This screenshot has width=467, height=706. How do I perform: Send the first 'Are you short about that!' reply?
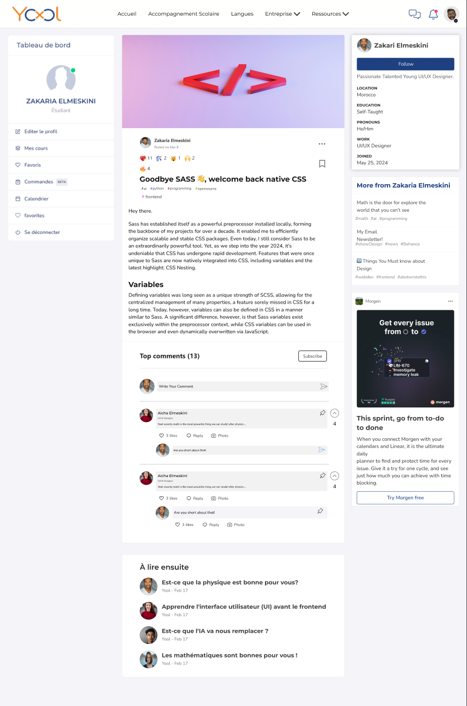(321, 450)
